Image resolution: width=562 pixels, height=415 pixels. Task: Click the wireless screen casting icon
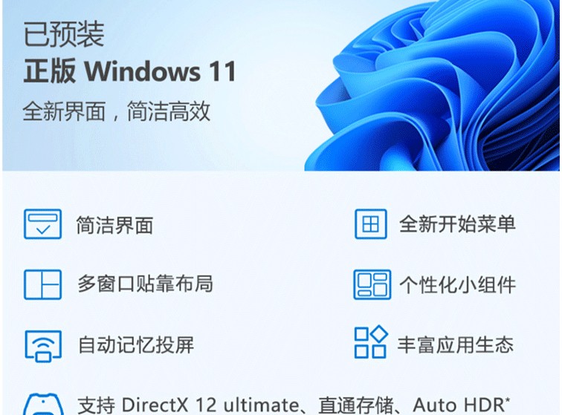(43, 346)
